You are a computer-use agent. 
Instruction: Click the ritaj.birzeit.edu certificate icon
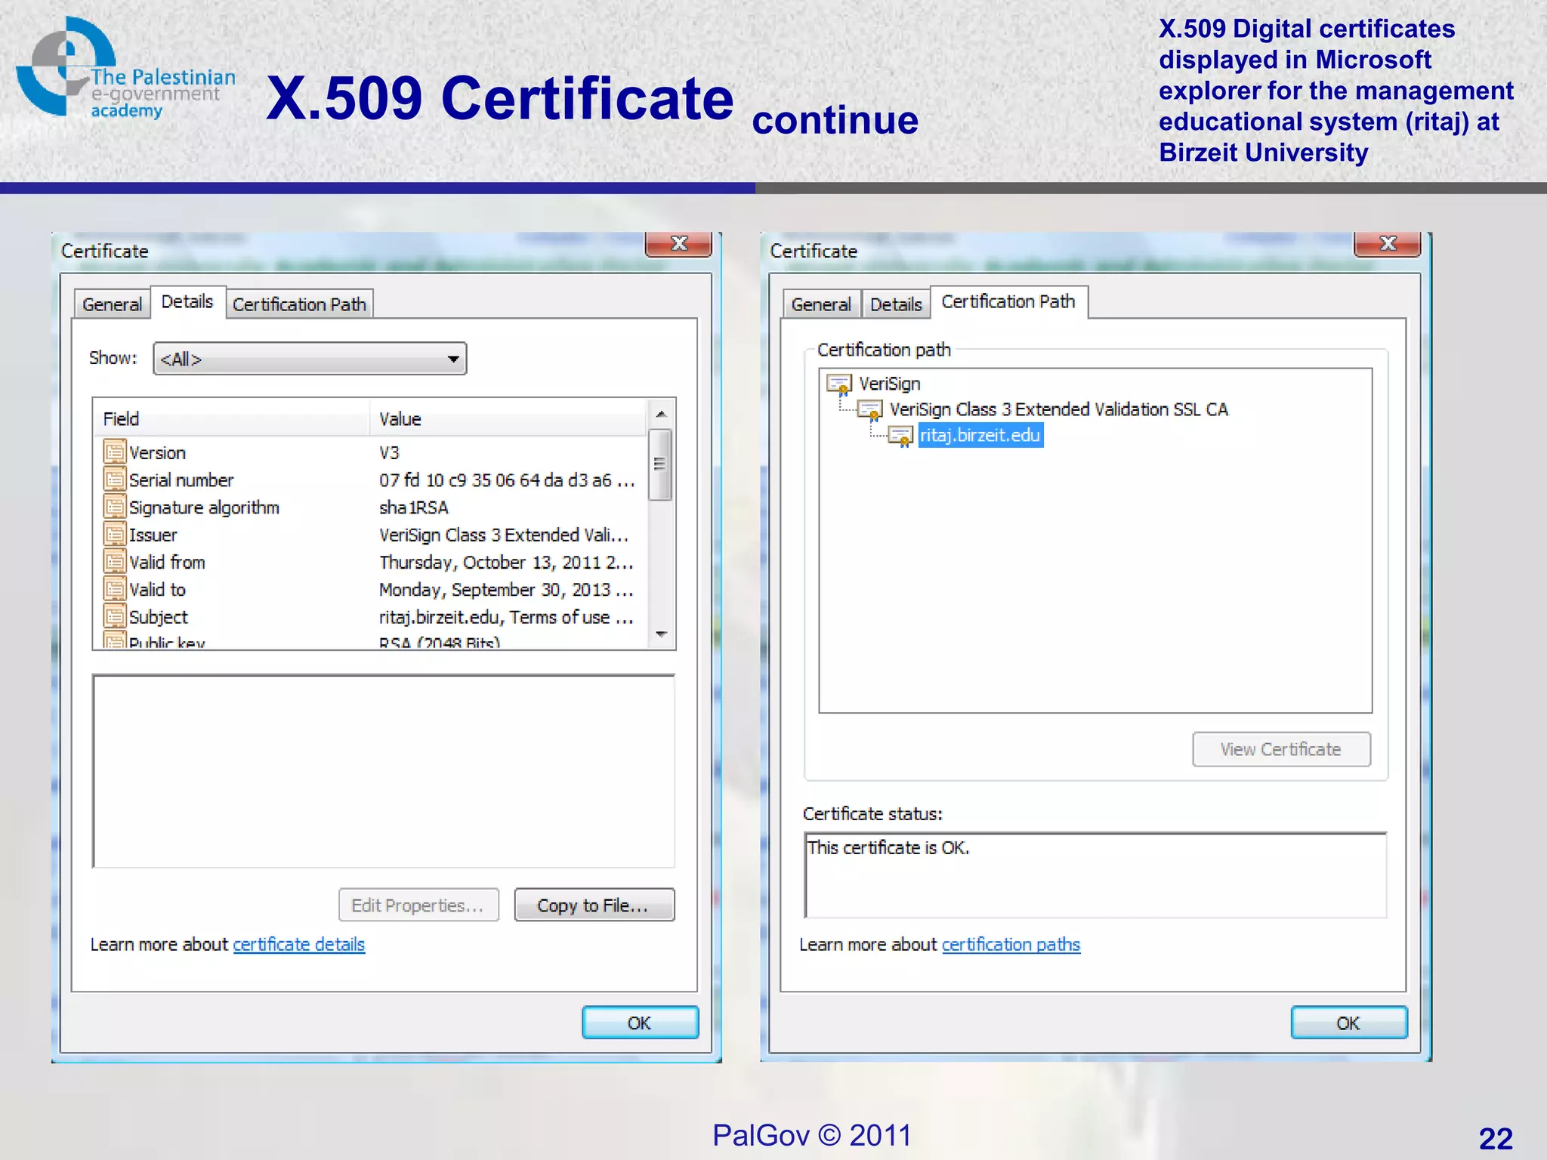tap(900, 436)
